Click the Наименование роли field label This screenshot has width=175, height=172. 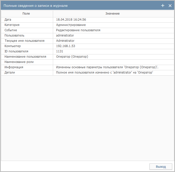[x=19, y=62]
